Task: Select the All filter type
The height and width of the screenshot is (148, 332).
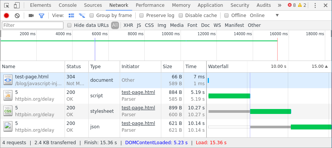Action: [x=115, y=25]
